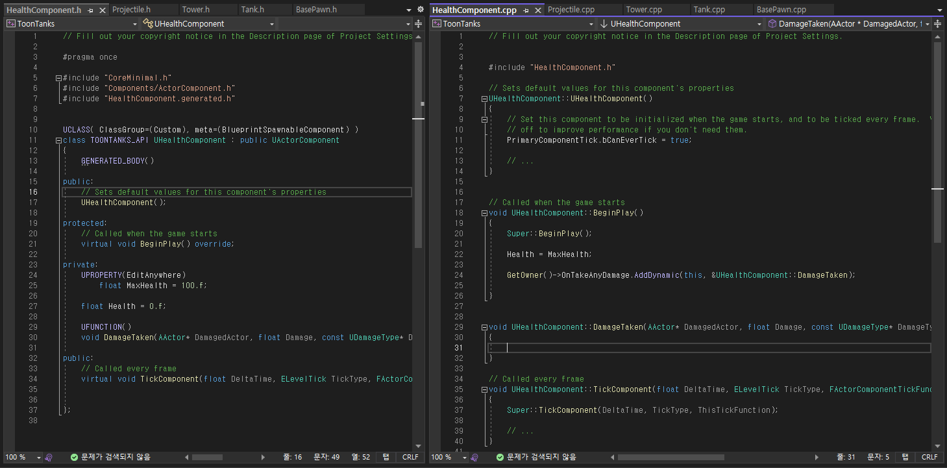947x468 pixels.
Task: Click left pane character 49 indicator
Action: coord(326,457)
